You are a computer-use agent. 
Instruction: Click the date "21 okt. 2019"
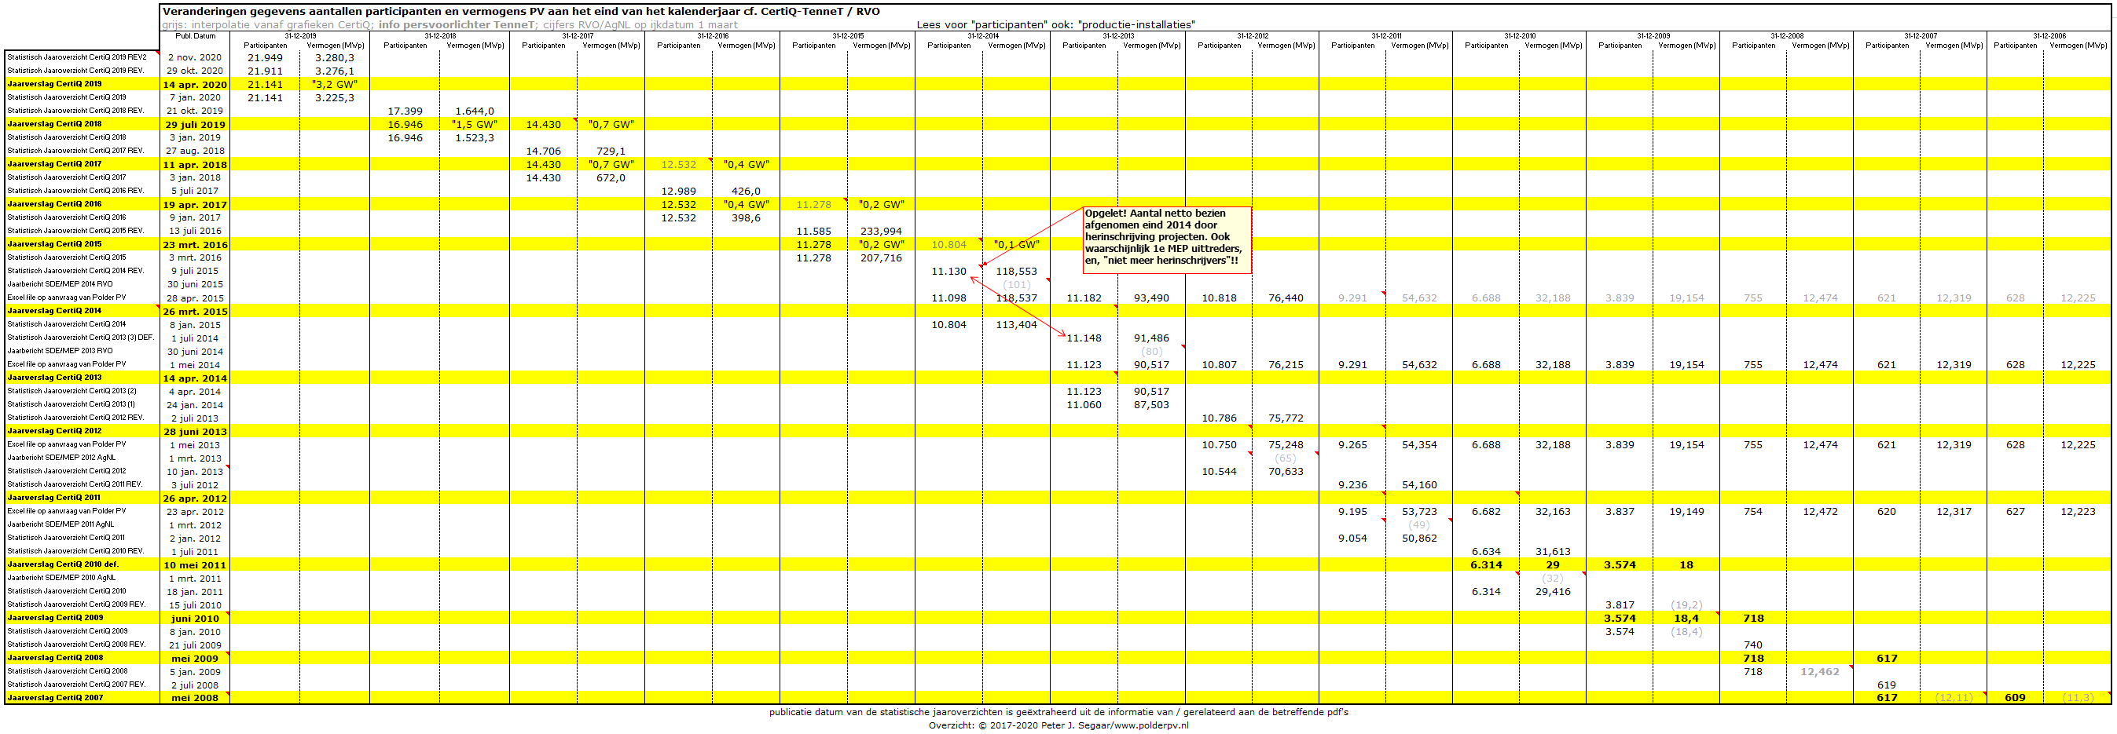(195, 111)
